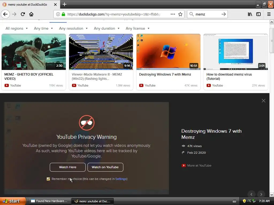
Task: Open Destroying Windows 7 with Memz thumbnail
Action: tap(168, 52)
